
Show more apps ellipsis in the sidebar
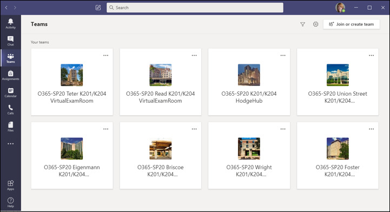click(10, 144)
